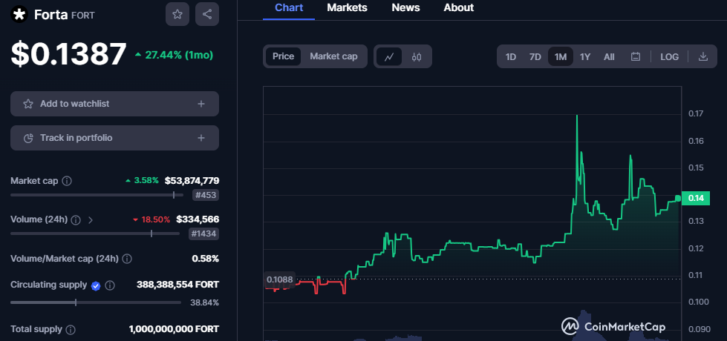Click the 0.58% Volume/Market cap value
This screenshot has height=341, width=727.
click(206, 258)
